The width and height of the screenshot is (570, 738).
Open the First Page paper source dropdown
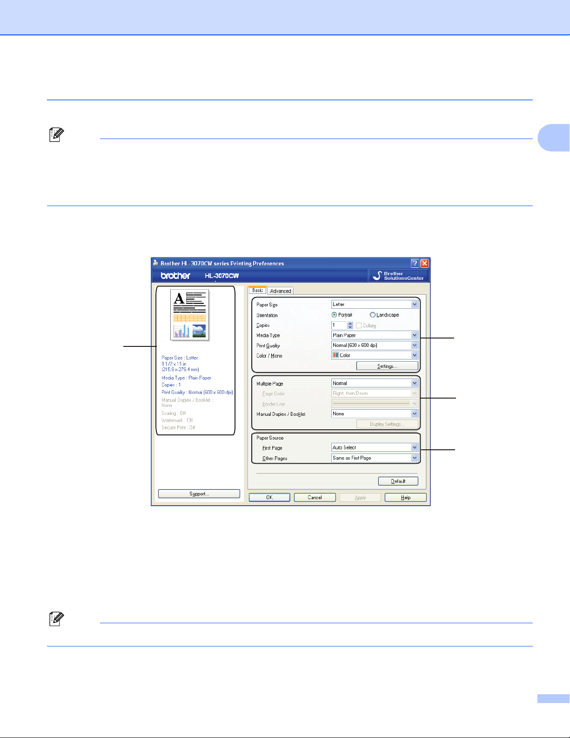coord(375,447)
